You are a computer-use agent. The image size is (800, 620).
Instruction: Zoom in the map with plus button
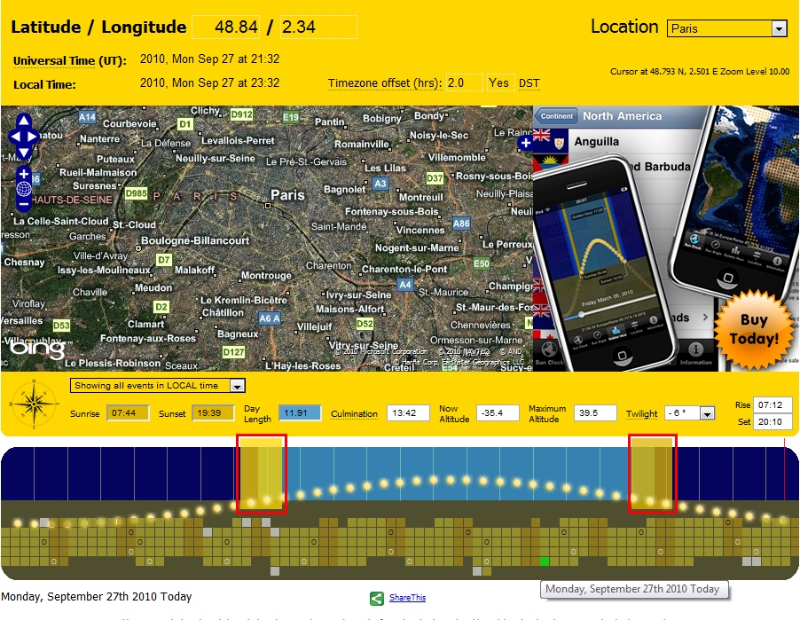(24, 173)
